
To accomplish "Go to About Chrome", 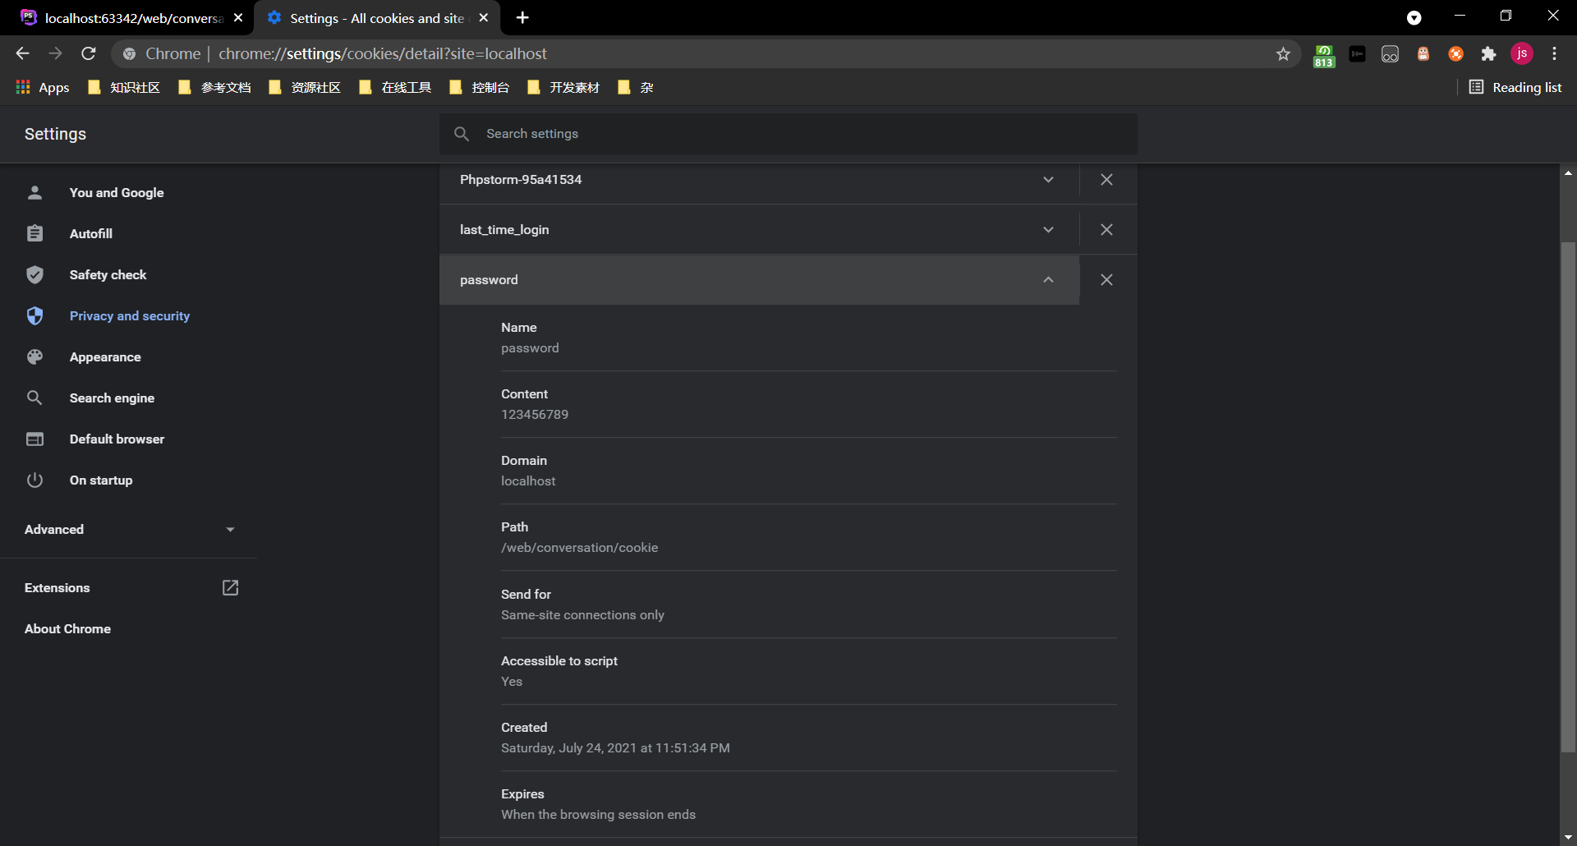I will click(67, 628).
